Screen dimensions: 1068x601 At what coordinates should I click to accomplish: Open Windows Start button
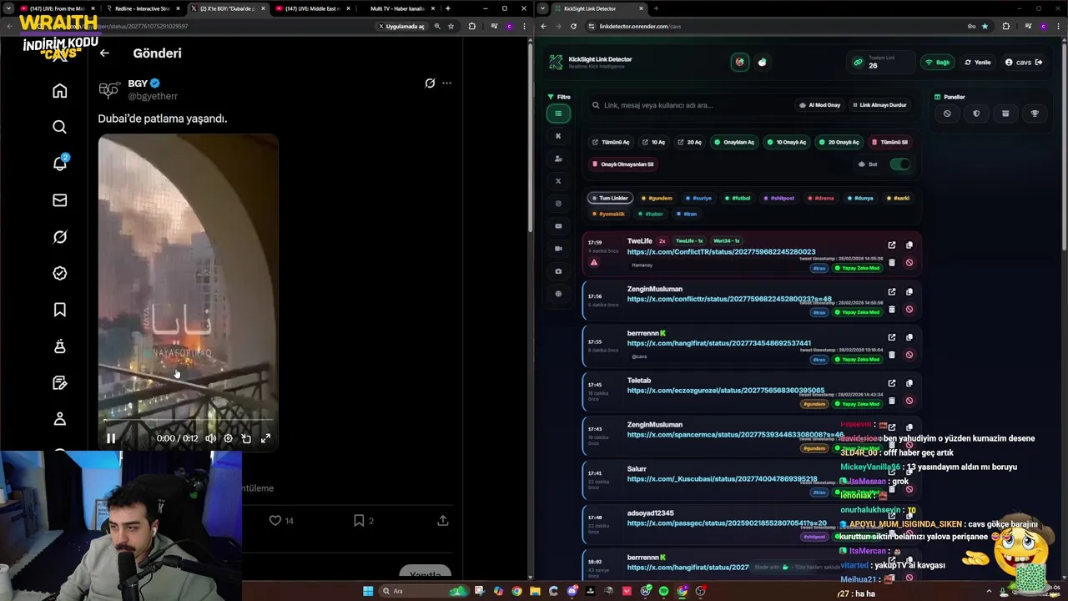[368, 591]
